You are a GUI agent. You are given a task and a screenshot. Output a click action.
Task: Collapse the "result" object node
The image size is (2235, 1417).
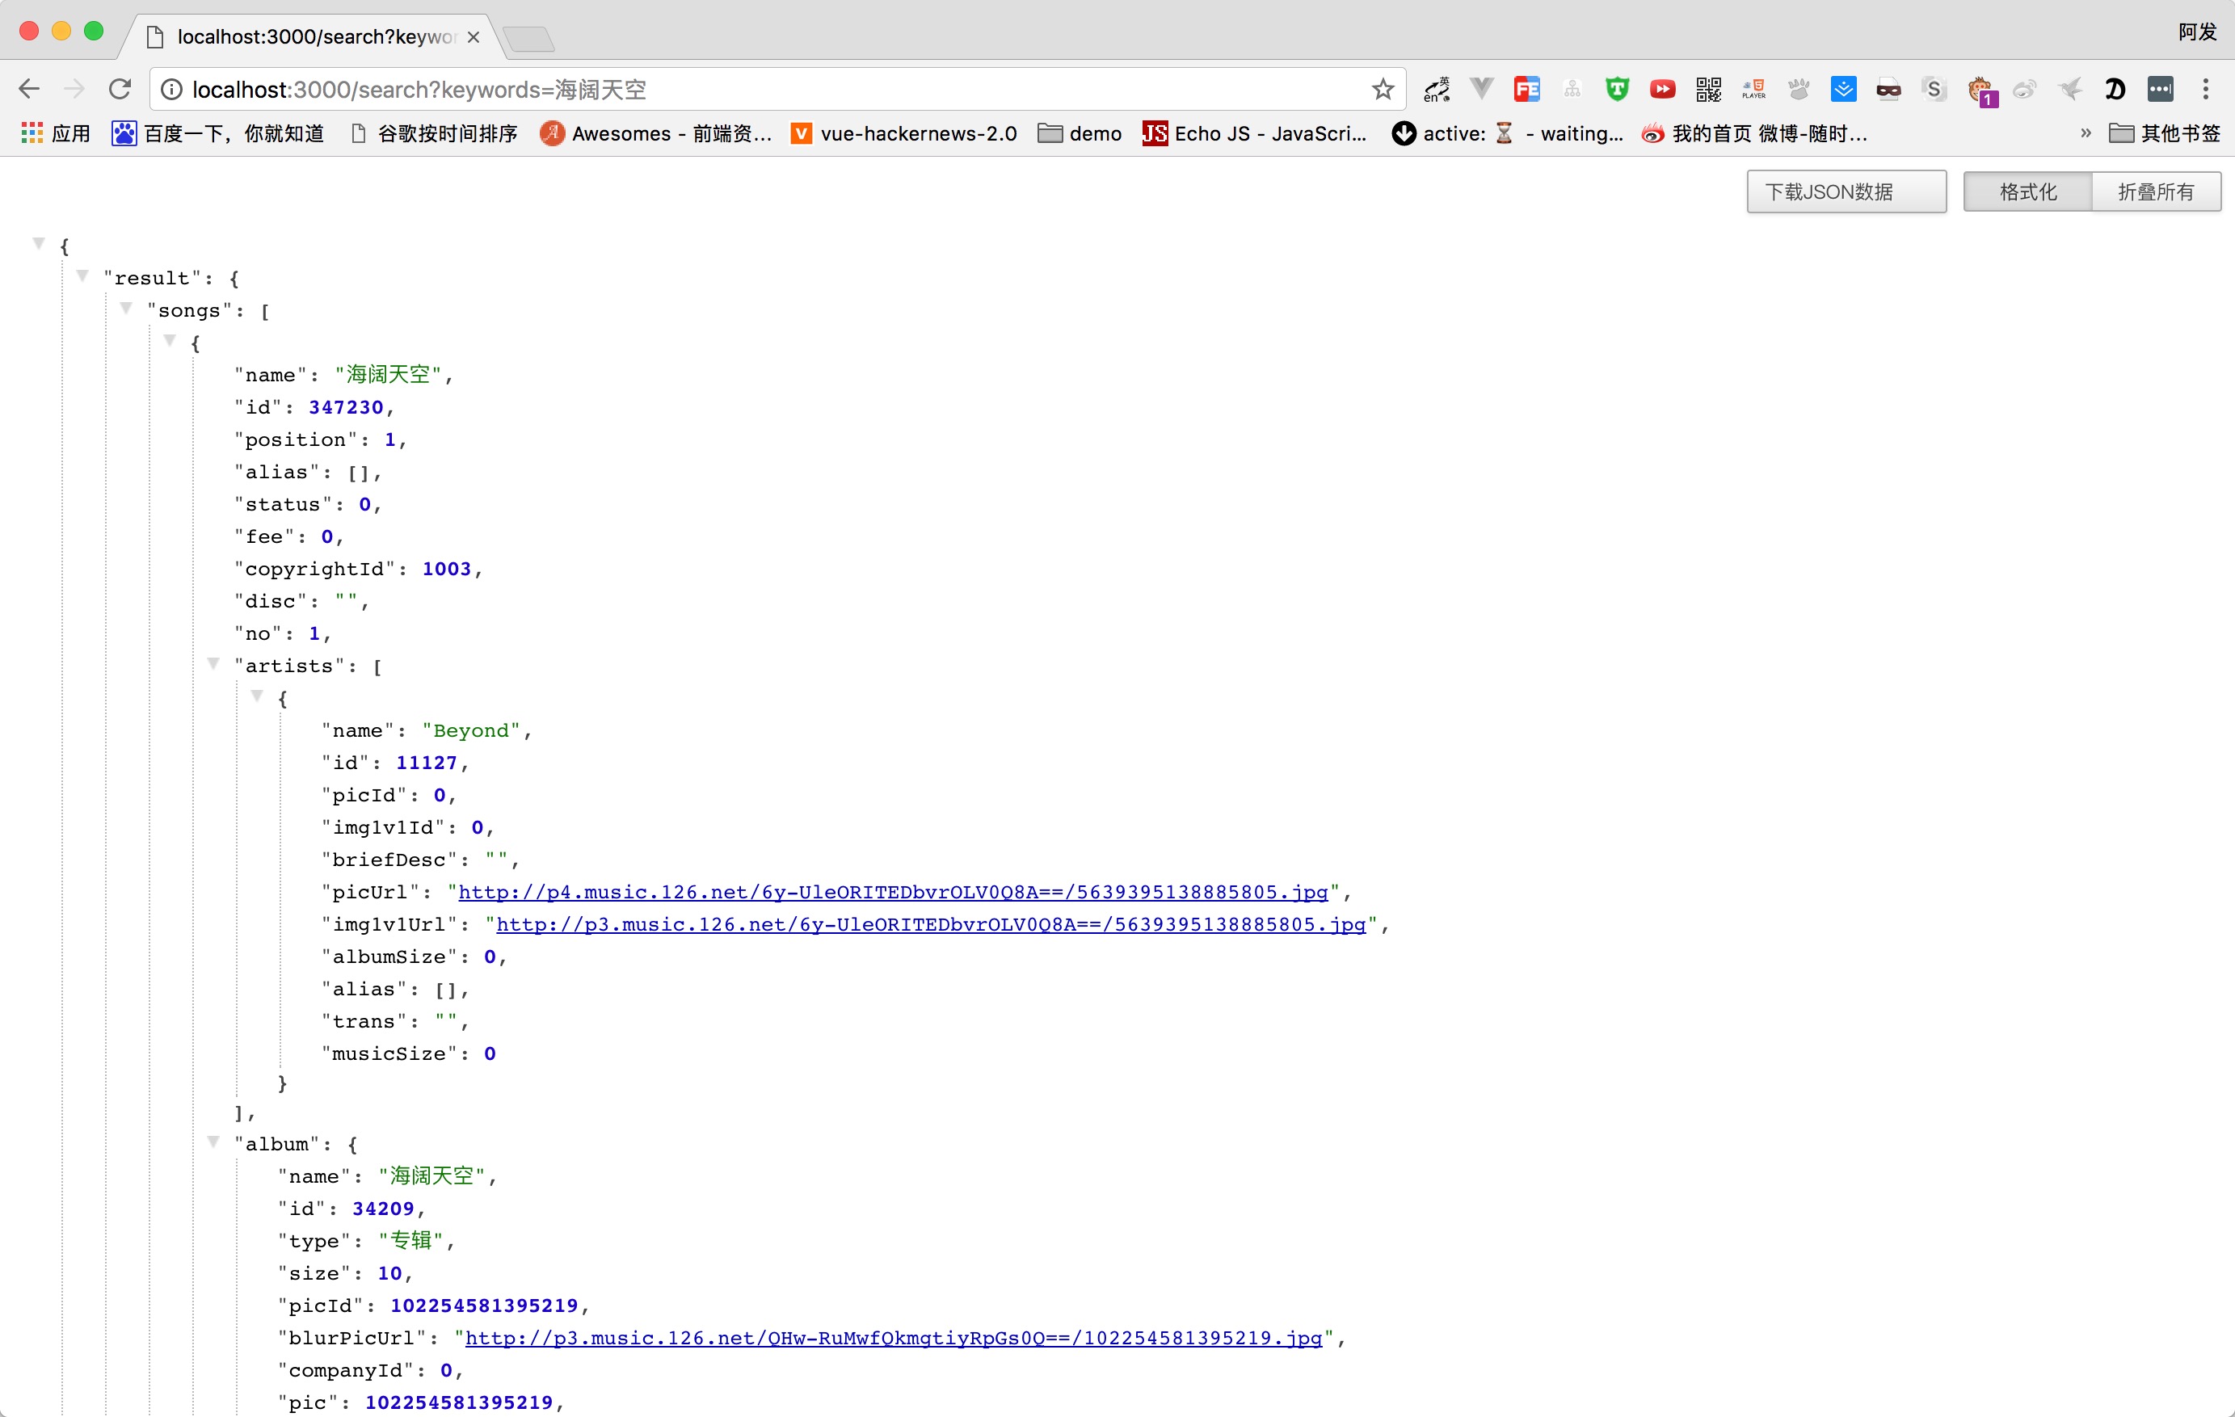point(82,275)
